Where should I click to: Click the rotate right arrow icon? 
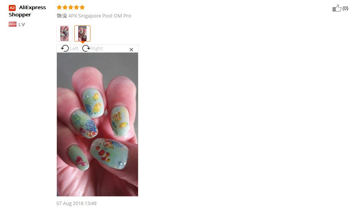[x=86, y=48]
